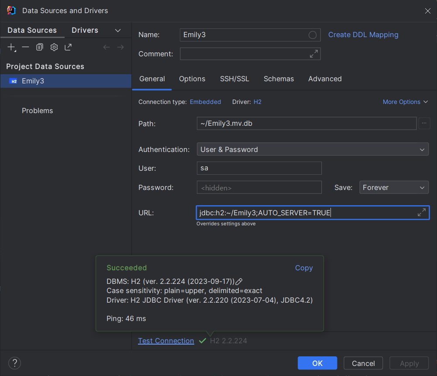Change the H2 driver link
The image size is (437, 376).
pos(258,102)
